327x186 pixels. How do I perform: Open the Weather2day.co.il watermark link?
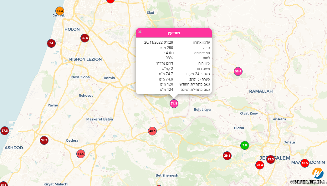pyautogui.click(x=307, y=182)
